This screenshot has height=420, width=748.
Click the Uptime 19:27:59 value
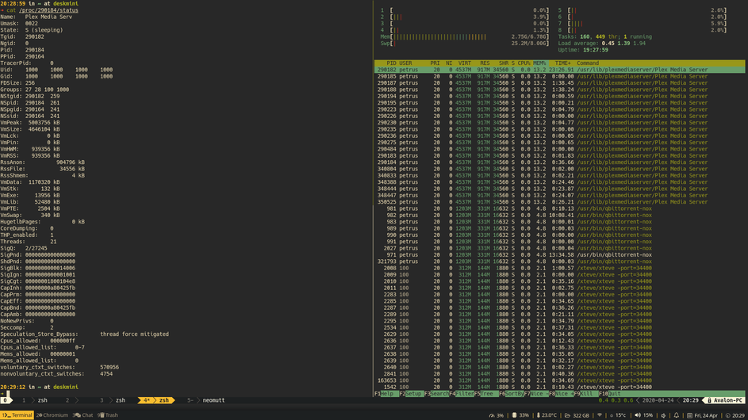click(596, 50)
